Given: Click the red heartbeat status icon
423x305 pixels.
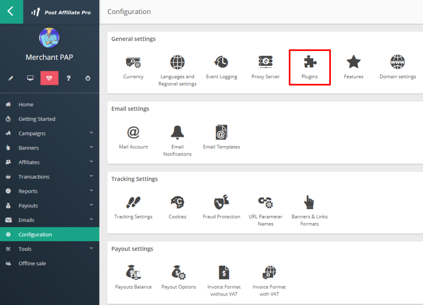Looking at the screenshot, I should pos(49,78).
